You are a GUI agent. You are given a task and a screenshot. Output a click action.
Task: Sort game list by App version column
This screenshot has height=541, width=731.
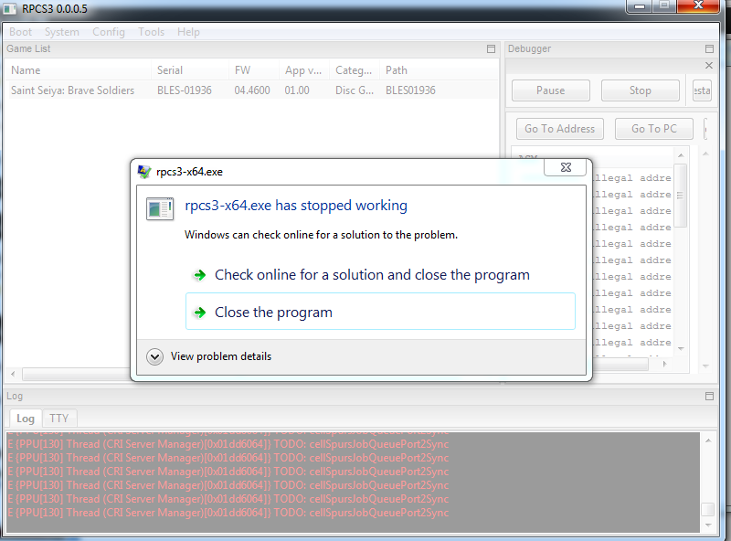coord(304,70)
